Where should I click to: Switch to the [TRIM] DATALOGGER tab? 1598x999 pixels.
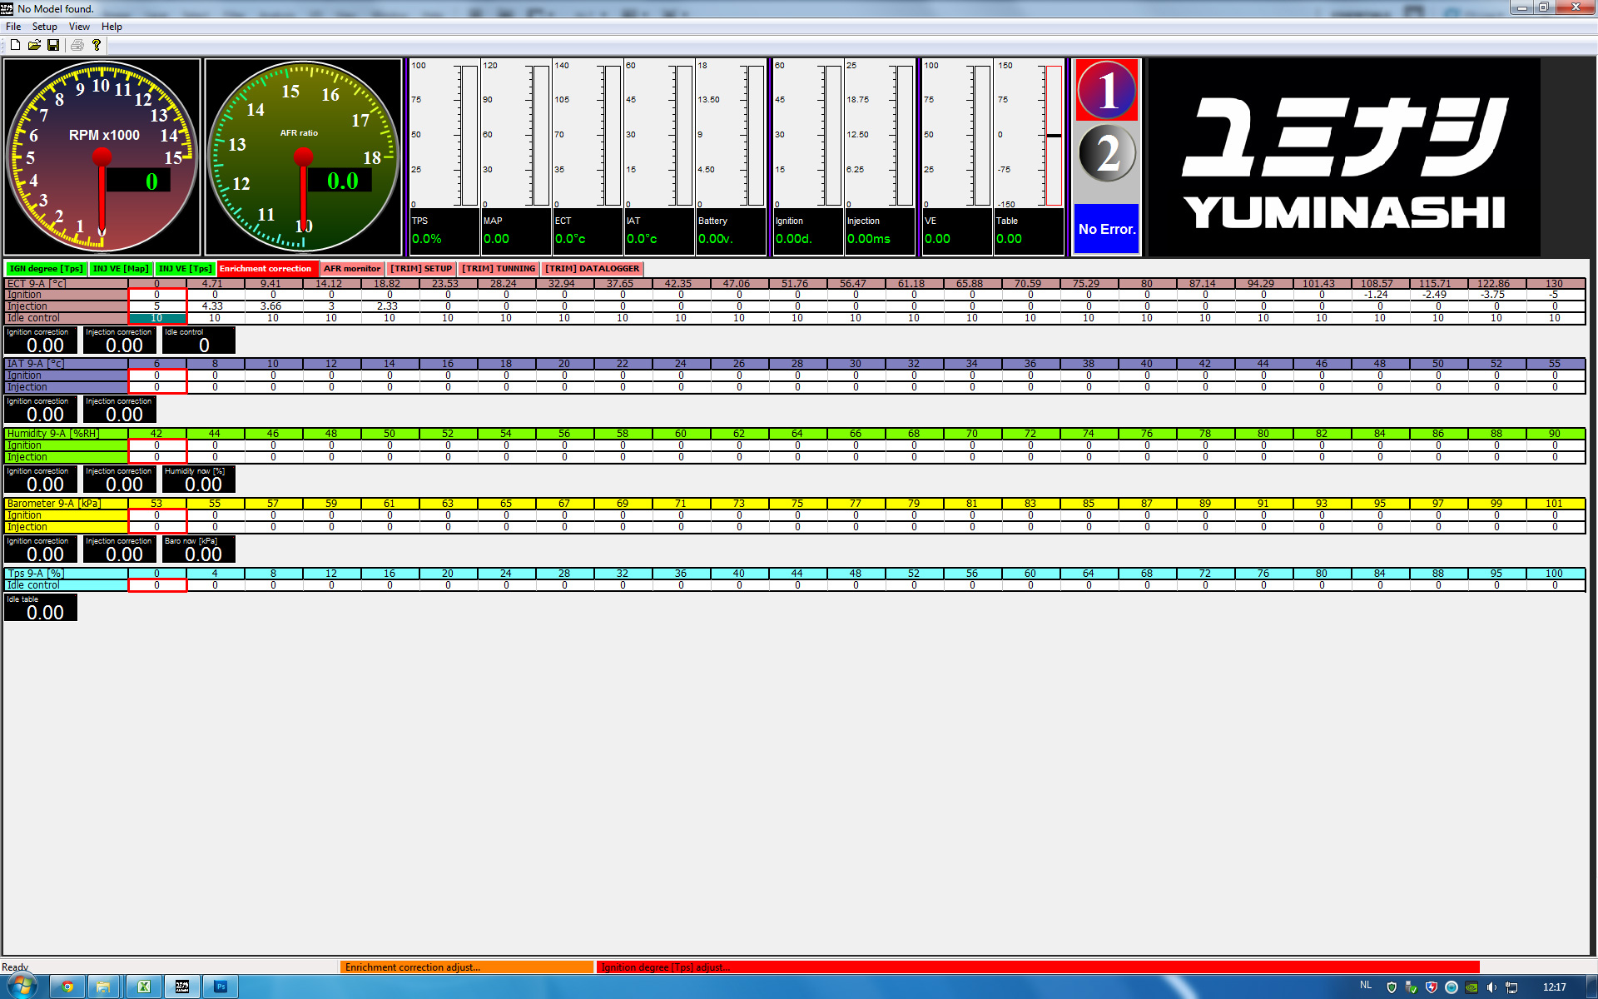click(593, 268)
